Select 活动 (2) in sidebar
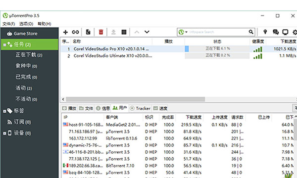 click(x=24, y=88)
